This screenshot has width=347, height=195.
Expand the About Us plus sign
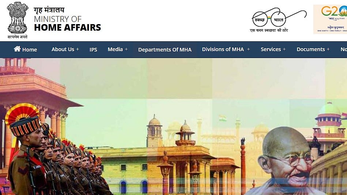(78, 49)
